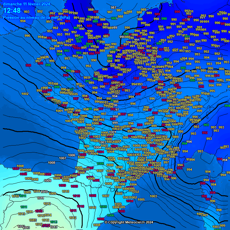The image size is (230, 230).
Task: Select the red 1005 value left of the copyright
Action: point(122,211)
